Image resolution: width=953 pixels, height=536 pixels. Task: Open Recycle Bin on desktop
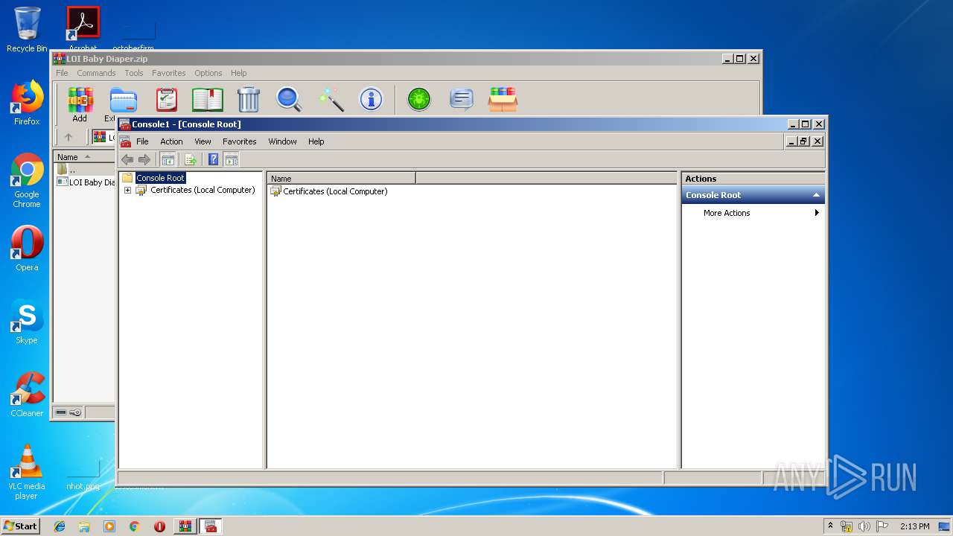[x=27, y=30]
